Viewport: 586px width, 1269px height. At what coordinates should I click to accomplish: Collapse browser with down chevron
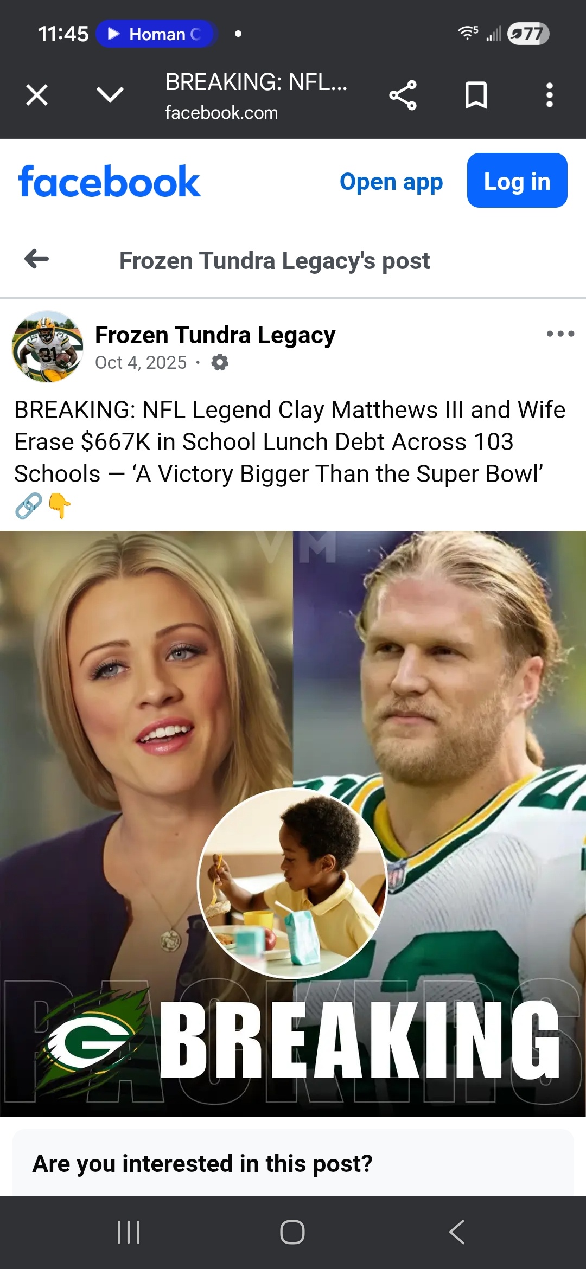click(x=110, y=95)
